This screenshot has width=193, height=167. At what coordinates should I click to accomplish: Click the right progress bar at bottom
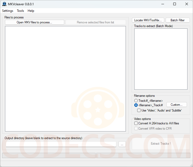click(x=143, y=155)
